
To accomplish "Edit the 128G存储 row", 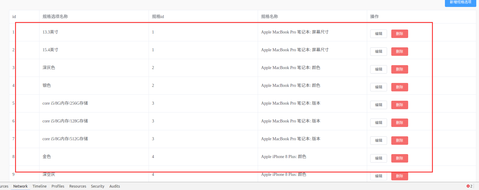I will 379,123.
